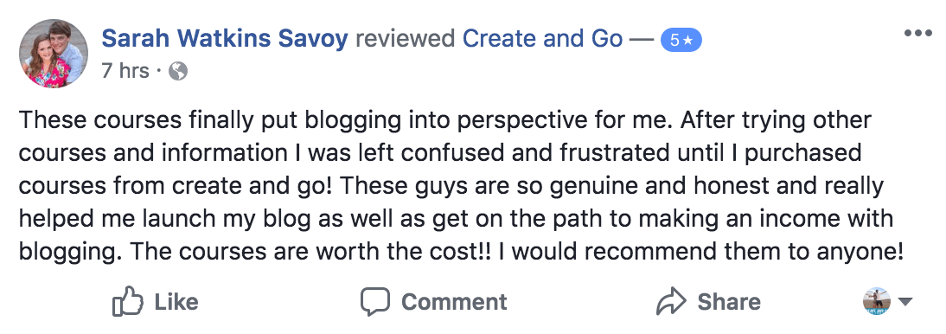Visit the Create and Go page link

[x=542, y=39]
